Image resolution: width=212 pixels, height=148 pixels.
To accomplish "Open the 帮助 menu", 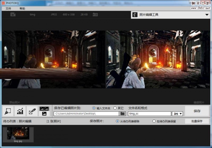I will point(22,8).
